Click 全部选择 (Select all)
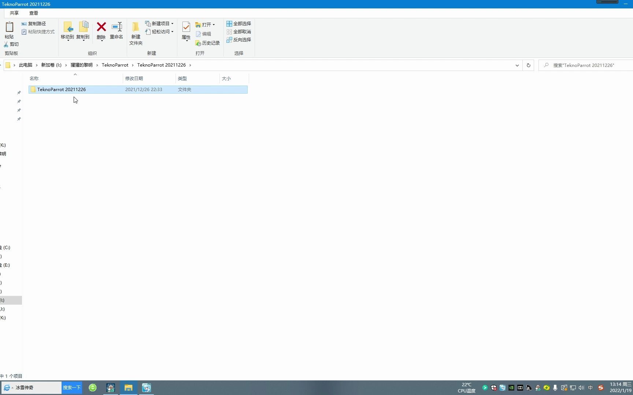633x395 pixels. tap(239, 23)
